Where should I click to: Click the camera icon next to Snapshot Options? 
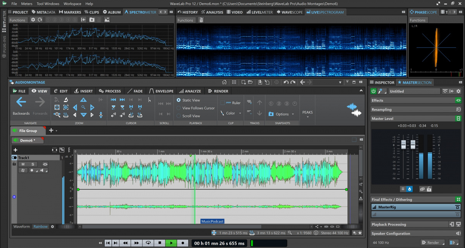[270, 114]
